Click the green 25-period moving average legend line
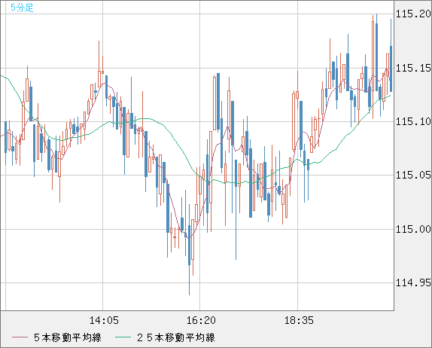The width and height of the screenshot is (432, 348). pyautogui.click(x=123, y=337)
